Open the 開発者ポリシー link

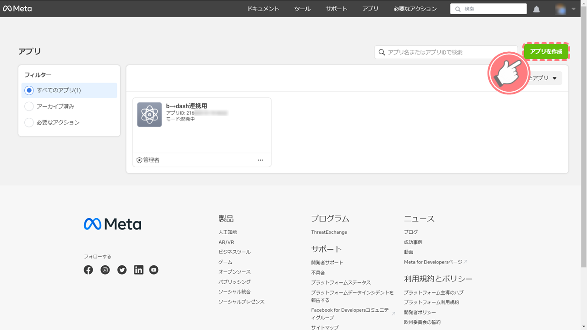click(x=420, y=313)
